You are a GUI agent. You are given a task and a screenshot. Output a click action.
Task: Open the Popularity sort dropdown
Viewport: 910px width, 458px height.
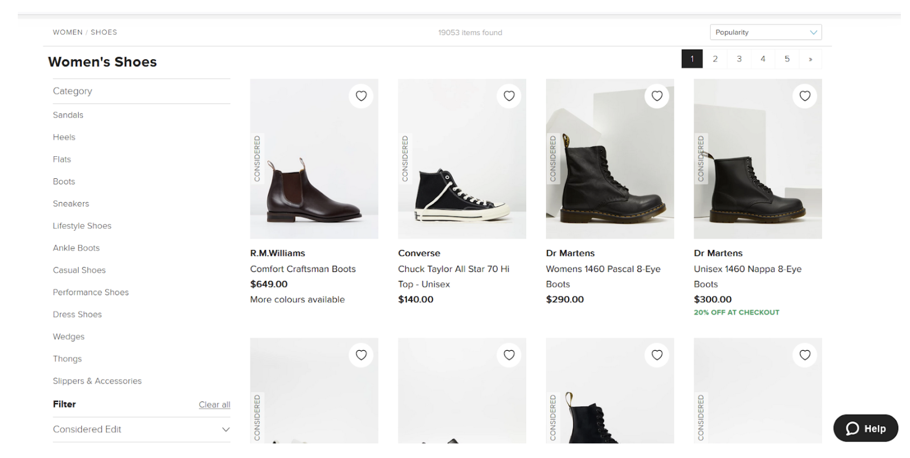point(766,32)
